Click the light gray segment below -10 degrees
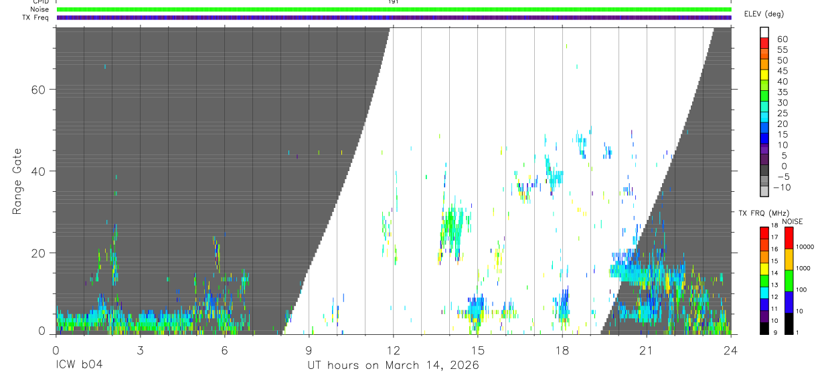Screen dimensions: 822x379 pyautogui.click(x=764, y=192)
